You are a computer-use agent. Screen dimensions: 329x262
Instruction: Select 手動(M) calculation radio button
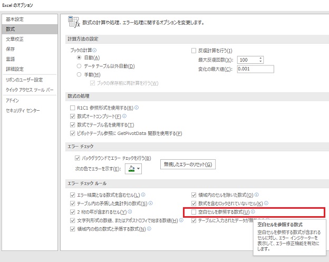pyautogui.click(x=79, y=74)
